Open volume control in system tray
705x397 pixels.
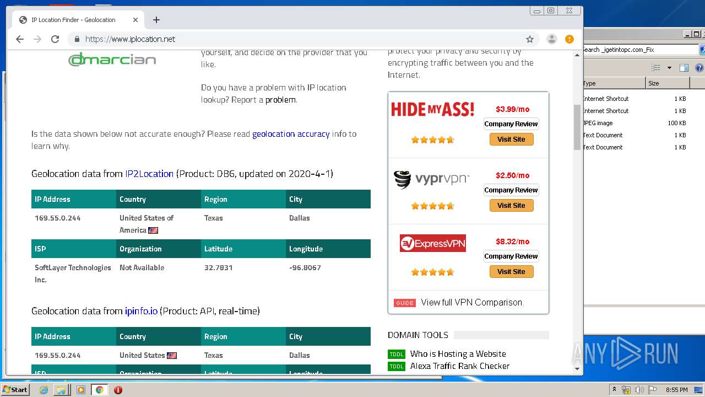(639, 390)
